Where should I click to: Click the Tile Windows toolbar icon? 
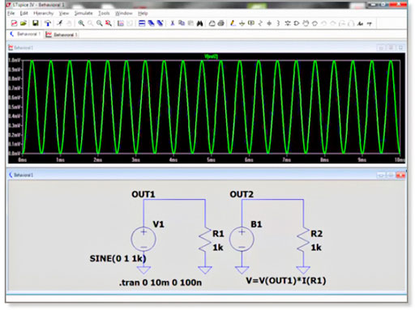(142, 23)
